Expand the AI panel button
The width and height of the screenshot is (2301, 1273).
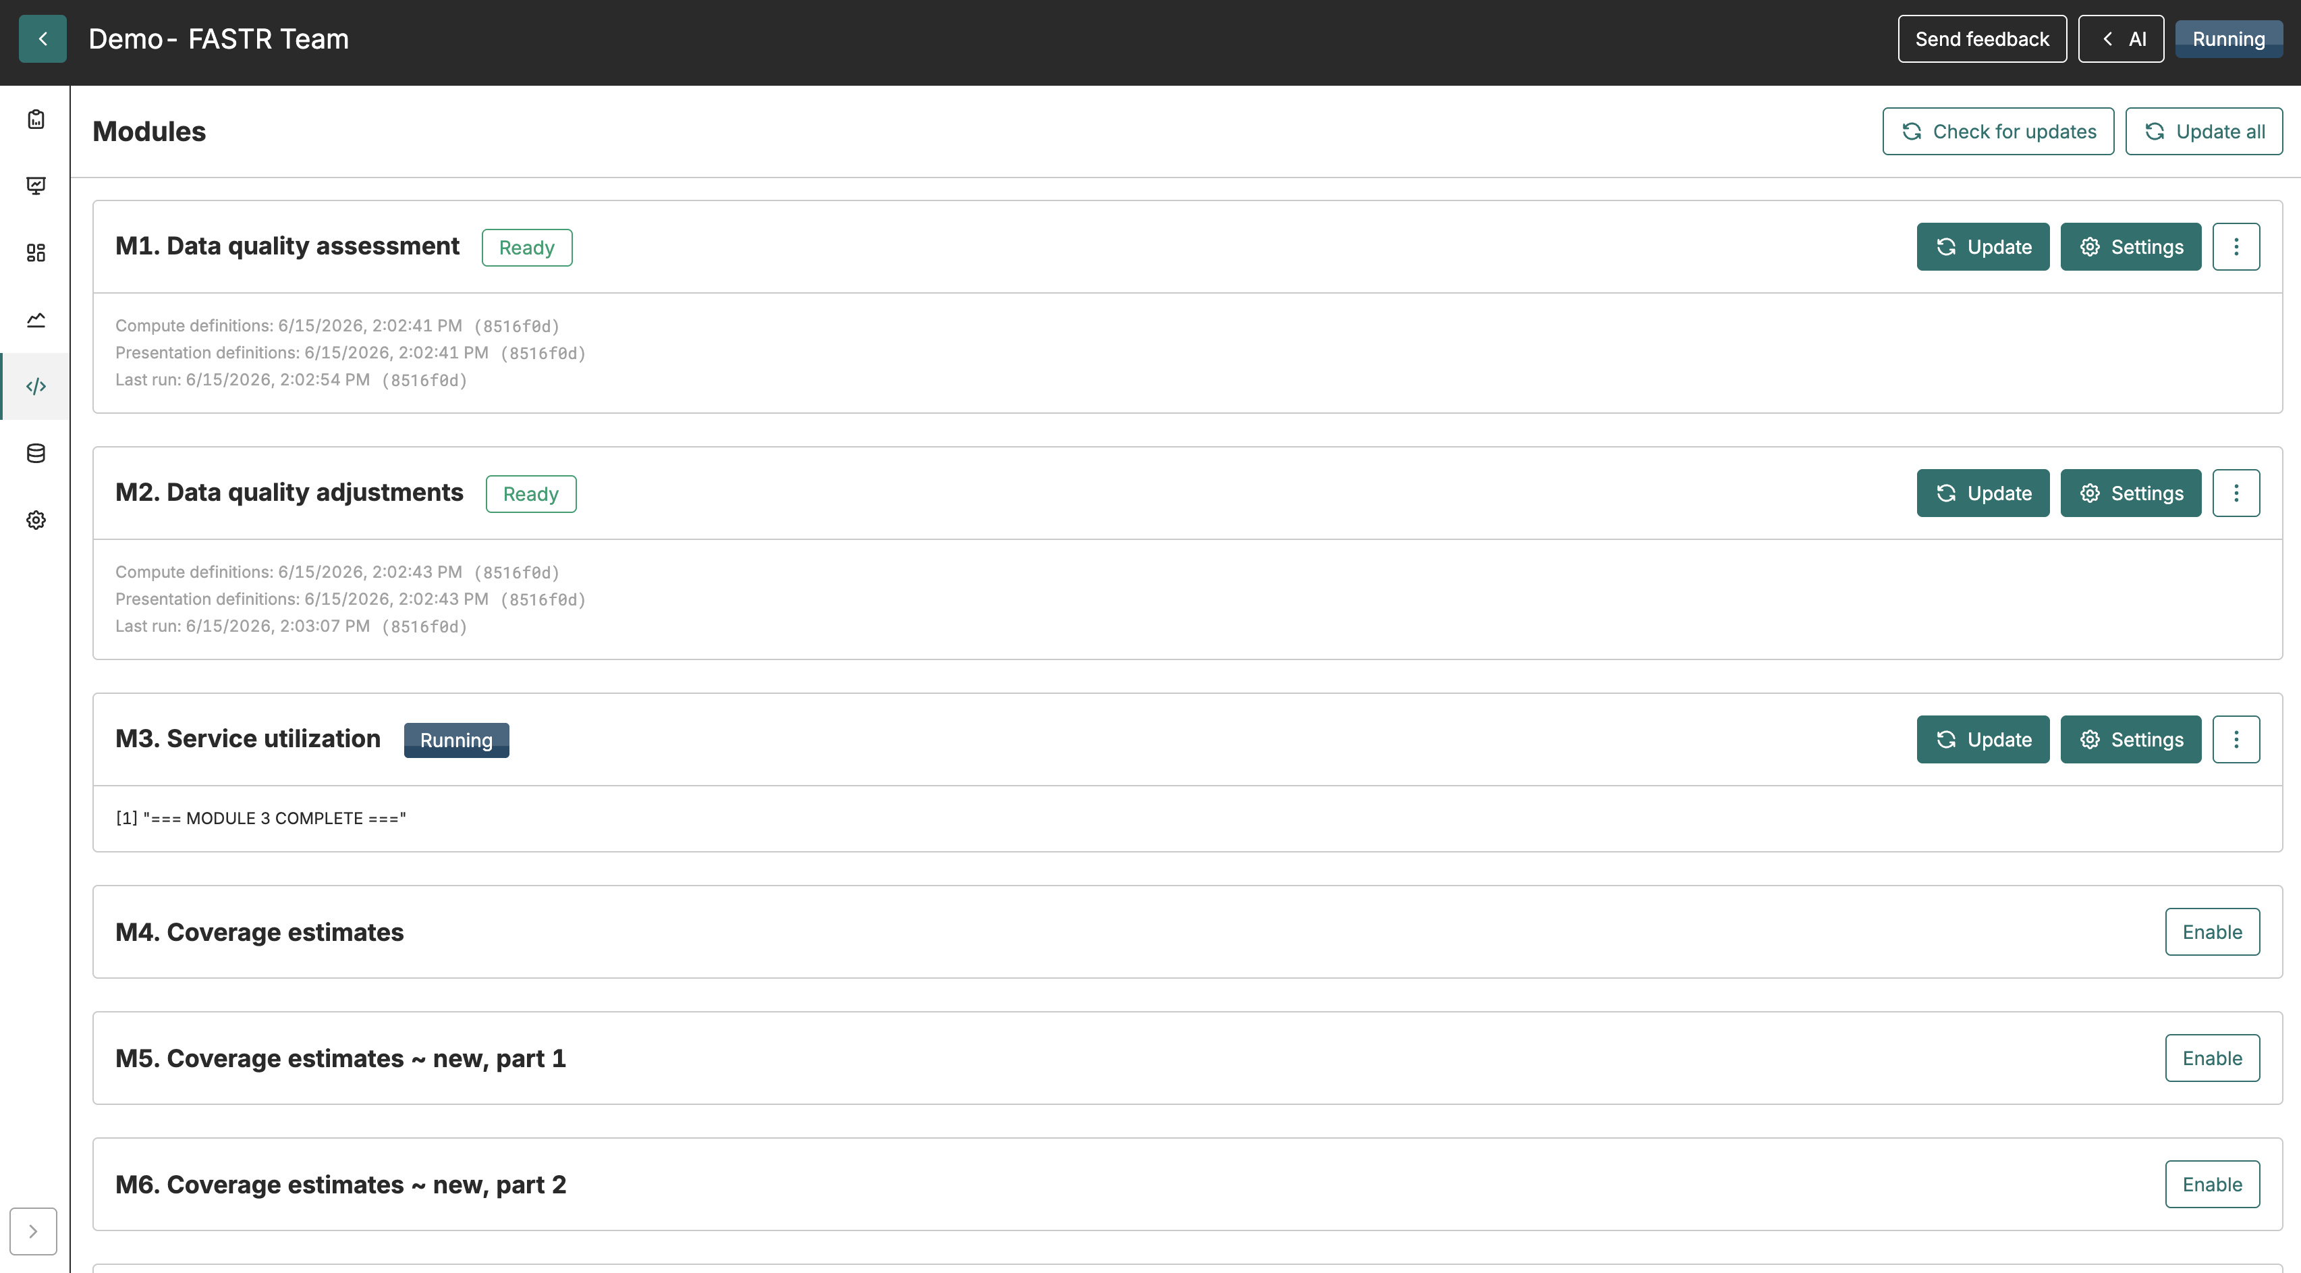click(x=2121, y=38)
